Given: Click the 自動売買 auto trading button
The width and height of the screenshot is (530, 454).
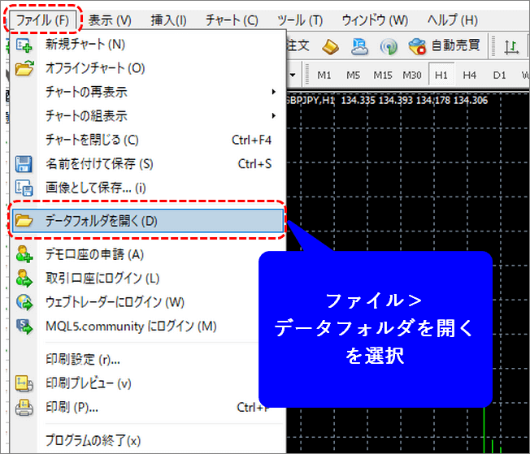Looking at the screenshot, I should 444,45.
